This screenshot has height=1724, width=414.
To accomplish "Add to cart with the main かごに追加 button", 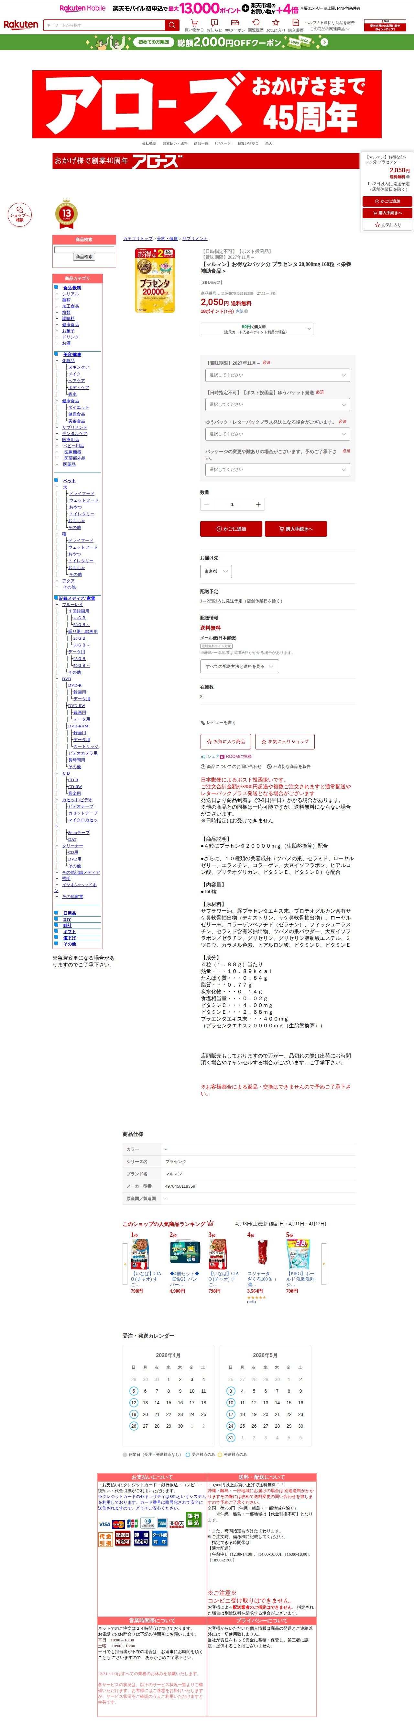I will point(231,529).
